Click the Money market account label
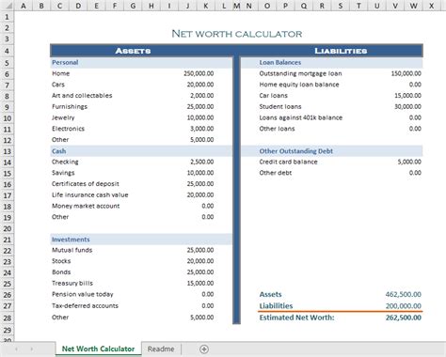Viewport: 446px width, 357px height. pos(86,206)
